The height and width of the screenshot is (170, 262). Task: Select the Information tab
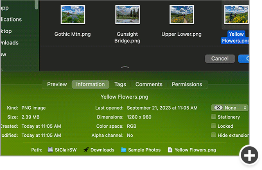(90, 84)
